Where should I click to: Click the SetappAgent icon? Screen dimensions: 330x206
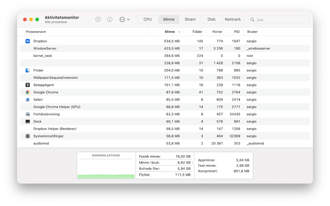coord(28,85)
